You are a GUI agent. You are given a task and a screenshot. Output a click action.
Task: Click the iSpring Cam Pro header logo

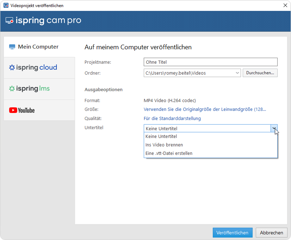[x=43, y=20]
